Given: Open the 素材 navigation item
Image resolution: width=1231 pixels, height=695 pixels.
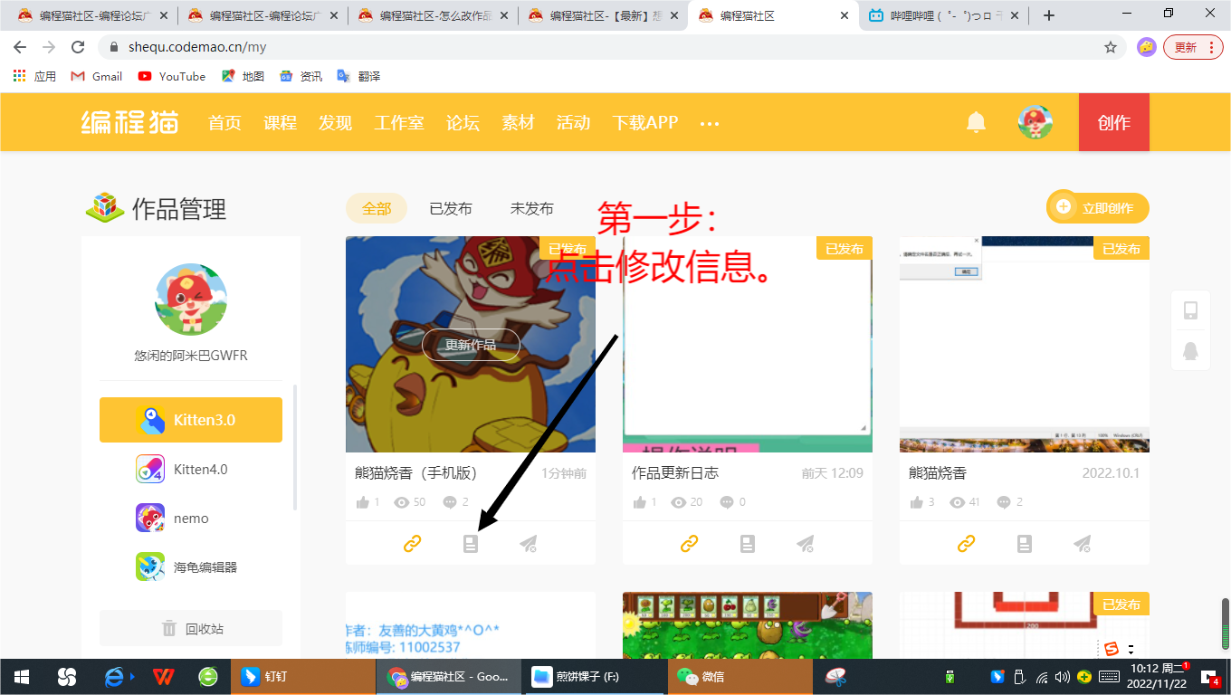Looking at the screenshot, I should tap(518, 123).
